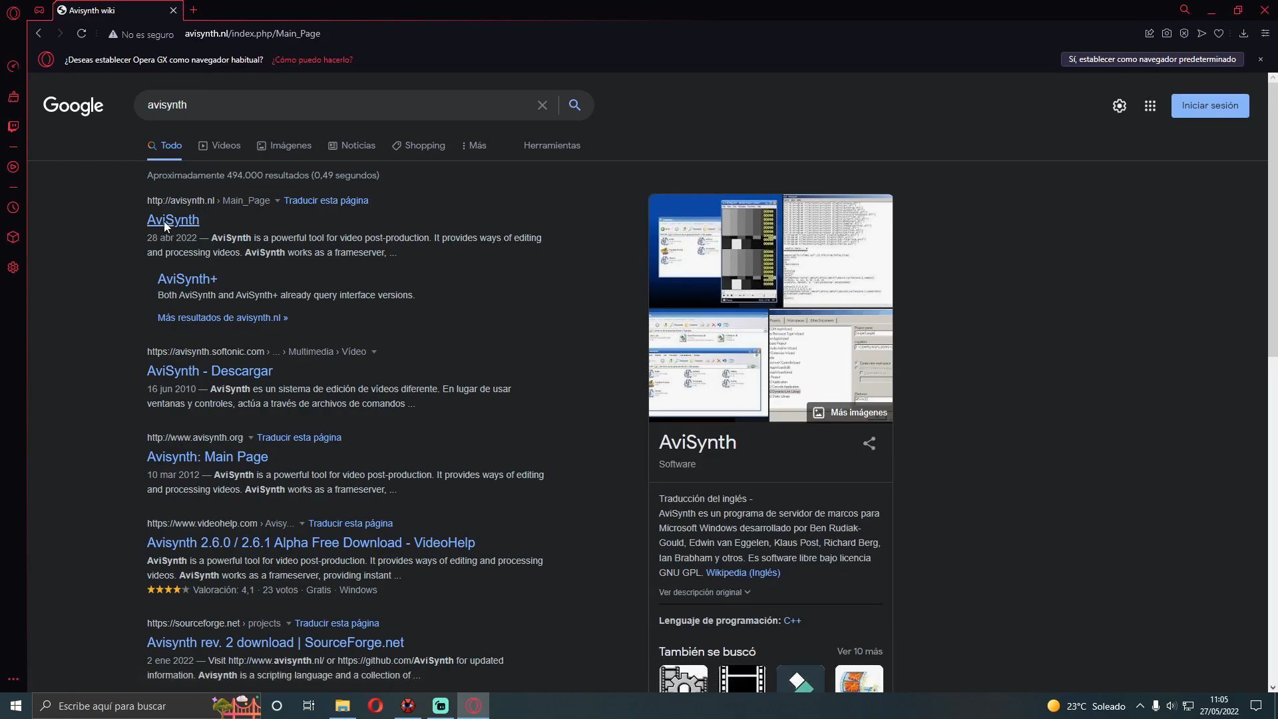The height and width of the screenshot is (719, 1278).
Task: Open Settings gear in Opera sidebar
Action: click(x=13, y=268)
